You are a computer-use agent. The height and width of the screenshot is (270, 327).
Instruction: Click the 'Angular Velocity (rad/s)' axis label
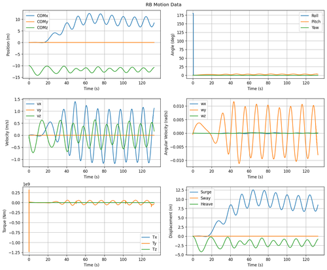166,132
